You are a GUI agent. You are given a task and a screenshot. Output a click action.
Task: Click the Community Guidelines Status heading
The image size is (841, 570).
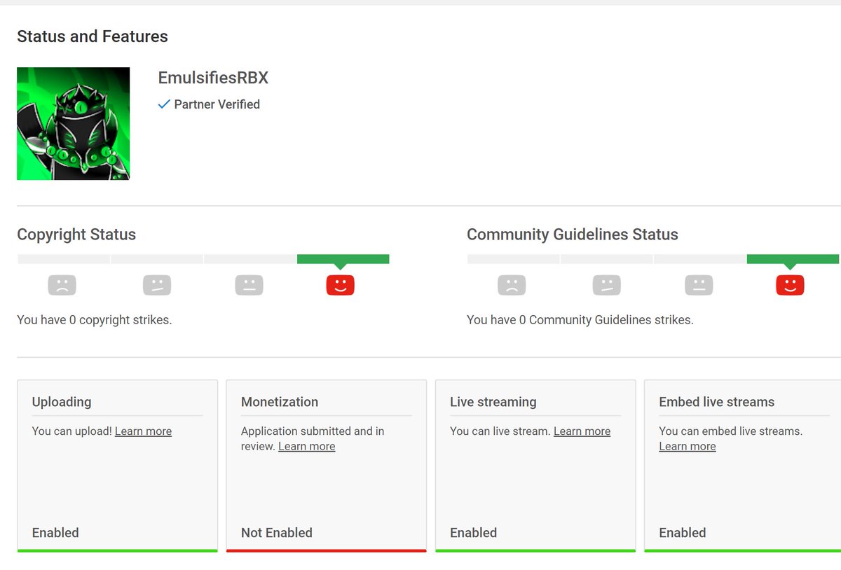pos(573,235)
